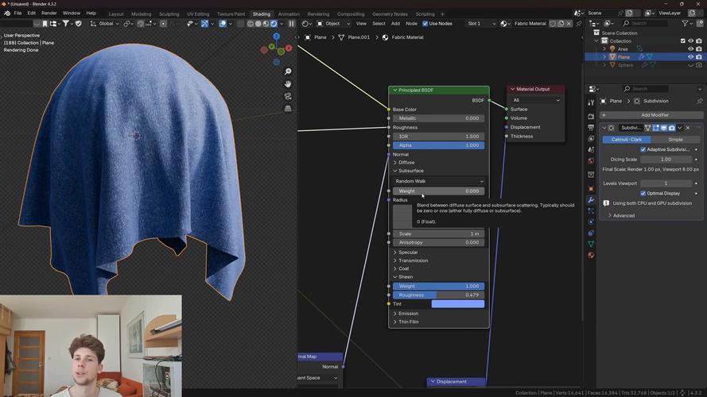This screenshot has height=397, width=707.
Task: Toggle Optimal Display checkbox
Action: click(x=643, y=194)
